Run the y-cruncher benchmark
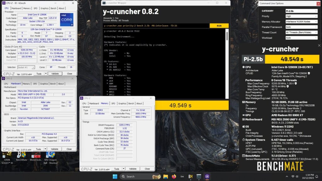The image size is (322, 181). pos(219,26)
